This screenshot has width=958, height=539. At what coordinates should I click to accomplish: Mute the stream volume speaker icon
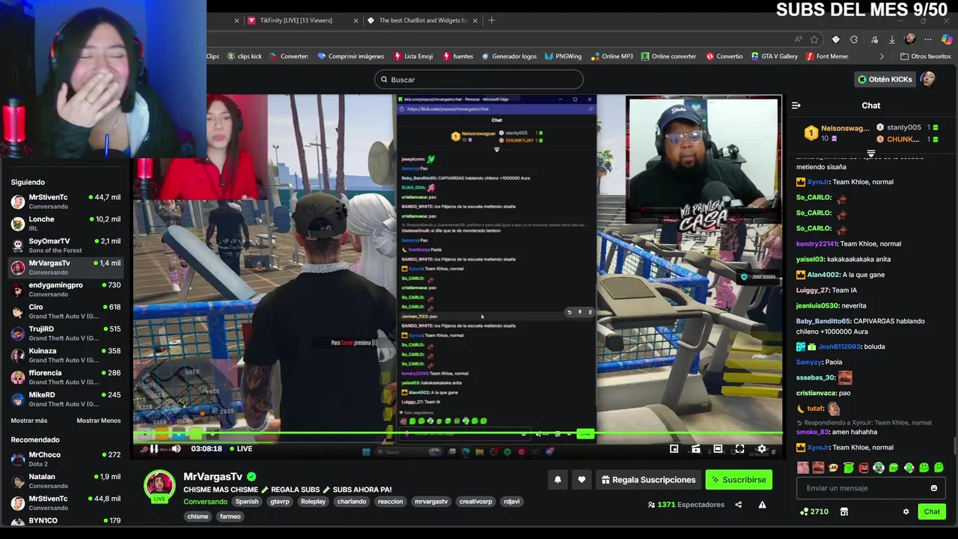(176, 448)
